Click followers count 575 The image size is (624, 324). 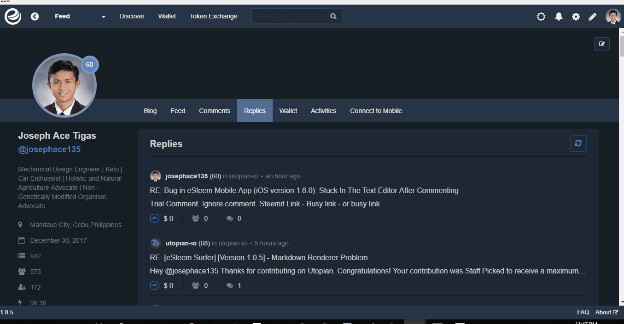click(35, 272)
